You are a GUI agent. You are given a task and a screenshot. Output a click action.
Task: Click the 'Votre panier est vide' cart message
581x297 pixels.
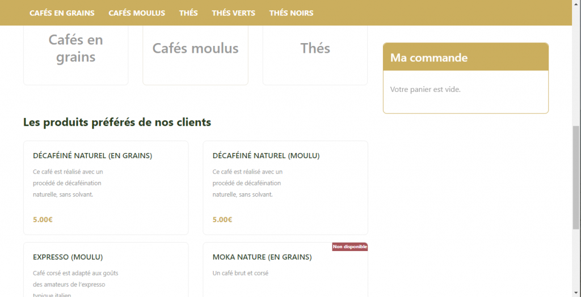click(x=426, y=90)
